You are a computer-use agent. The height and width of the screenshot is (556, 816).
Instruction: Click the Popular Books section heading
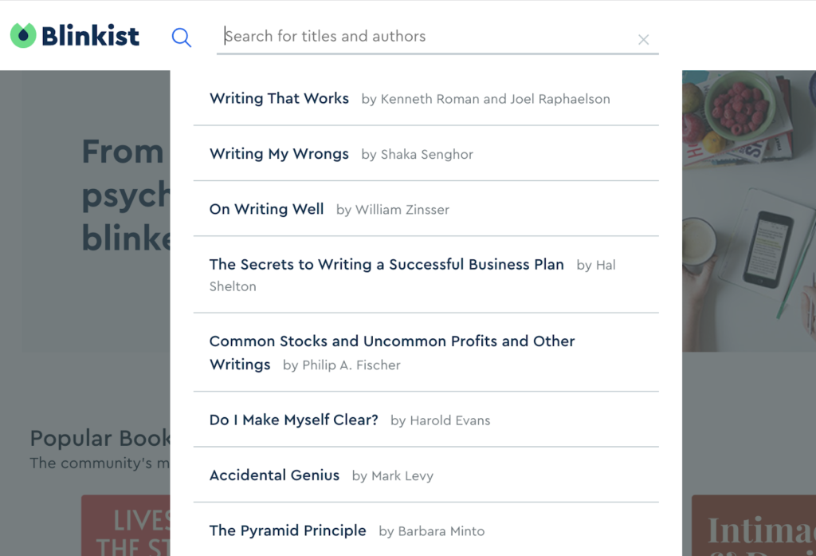tap(100, 438)
